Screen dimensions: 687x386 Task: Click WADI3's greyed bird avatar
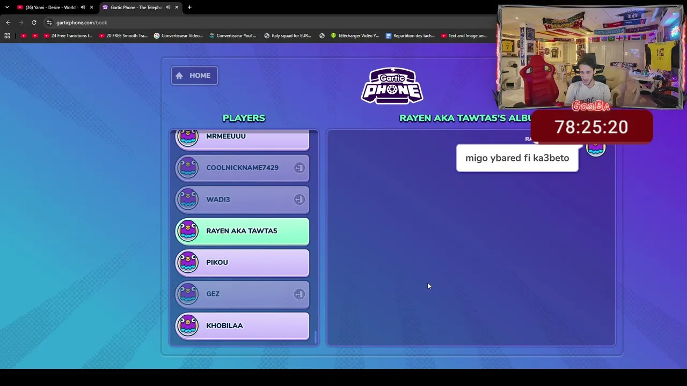(x=188, y=199)
